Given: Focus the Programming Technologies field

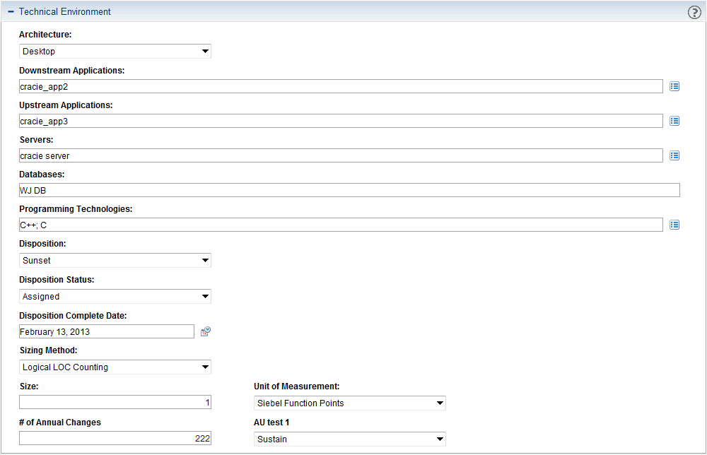Looking at the screenshot, I should 341,225.
